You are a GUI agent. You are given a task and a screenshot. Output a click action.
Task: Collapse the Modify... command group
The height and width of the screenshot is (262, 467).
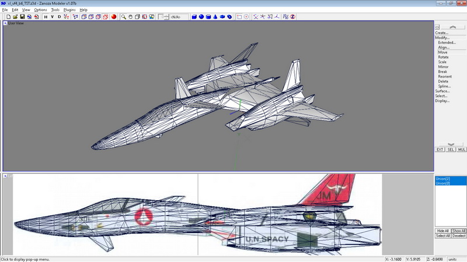[x=442, y=38]
